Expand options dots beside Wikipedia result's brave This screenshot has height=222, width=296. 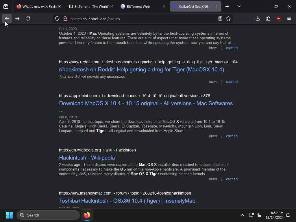click(x=222, y=179)
